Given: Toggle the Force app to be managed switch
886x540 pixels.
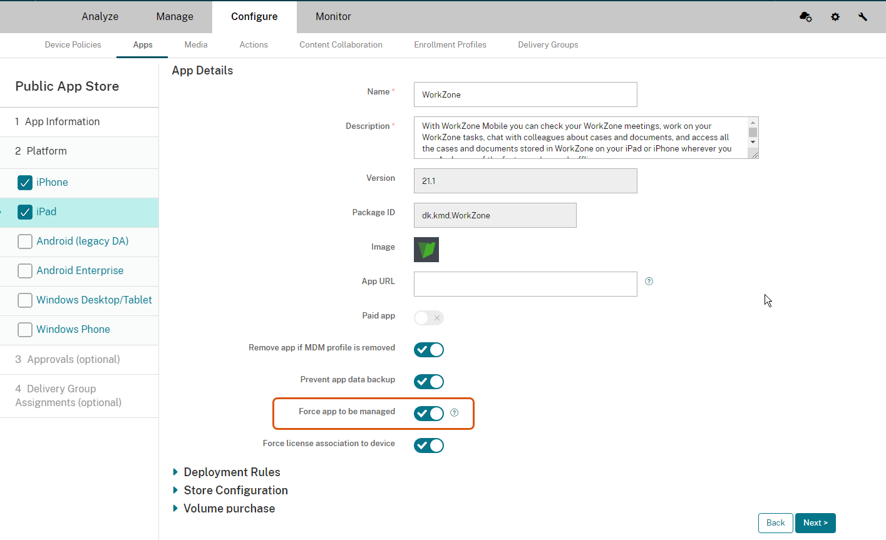Looking at the screenshot, I should point(429,414).
